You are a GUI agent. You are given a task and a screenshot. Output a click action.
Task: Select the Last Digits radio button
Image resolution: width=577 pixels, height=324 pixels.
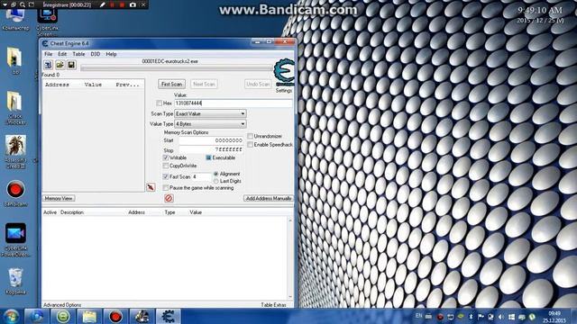(216, 181)
